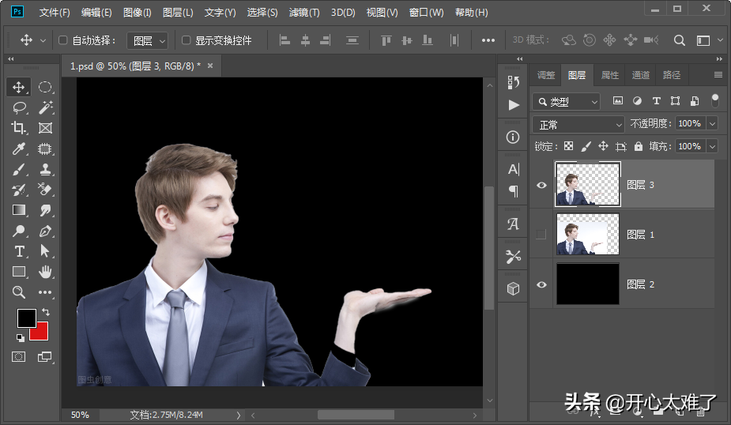The image size is (731, 425).
Task: Select the Eyedropper tool
Action: tap(19, 149)
